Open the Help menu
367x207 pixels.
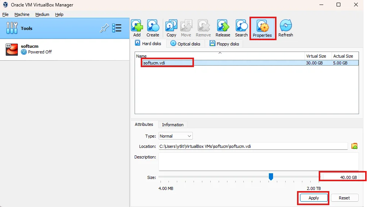[59, 14]
